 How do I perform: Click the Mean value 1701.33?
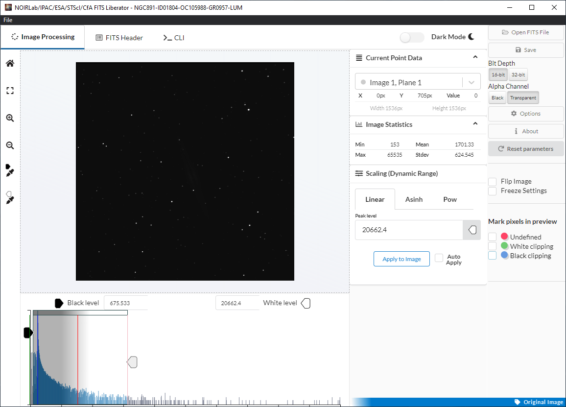[464, 144]
